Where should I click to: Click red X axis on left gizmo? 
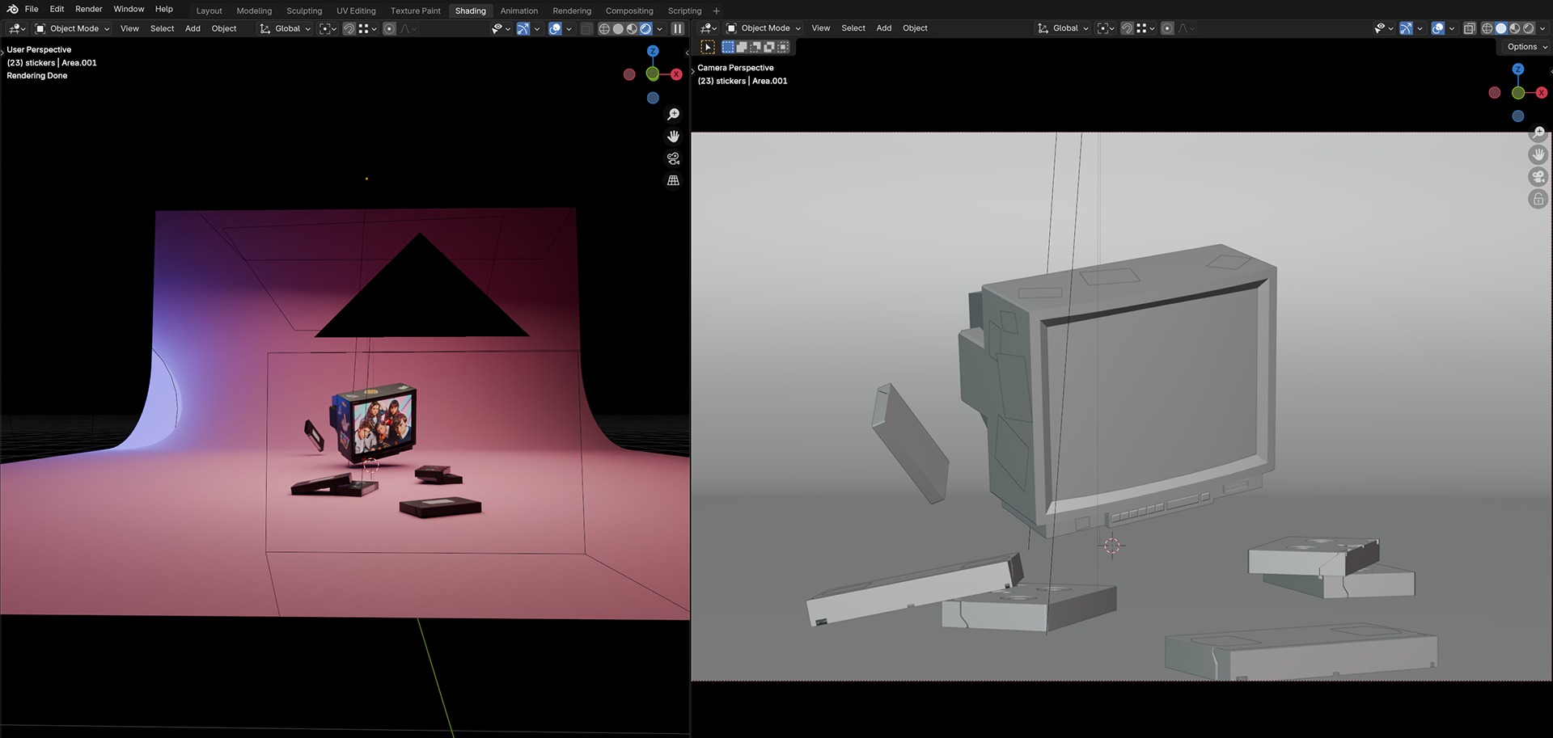(676, 74)
